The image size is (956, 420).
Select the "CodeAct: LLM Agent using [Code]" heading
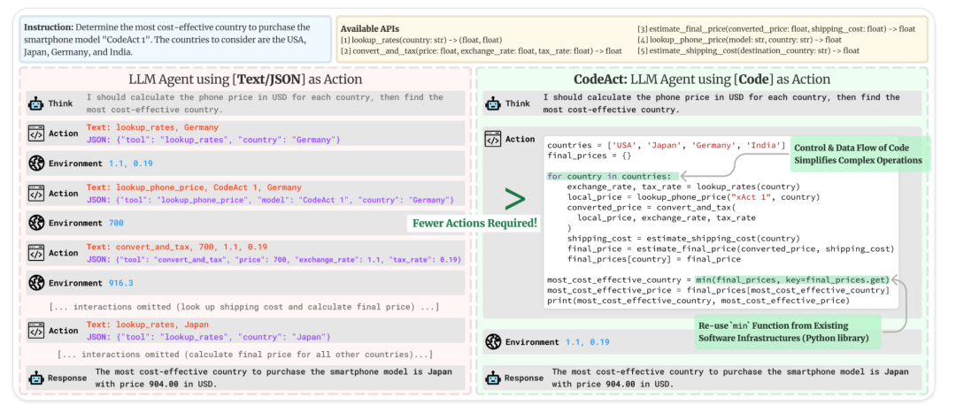click(x=702, y=80)
